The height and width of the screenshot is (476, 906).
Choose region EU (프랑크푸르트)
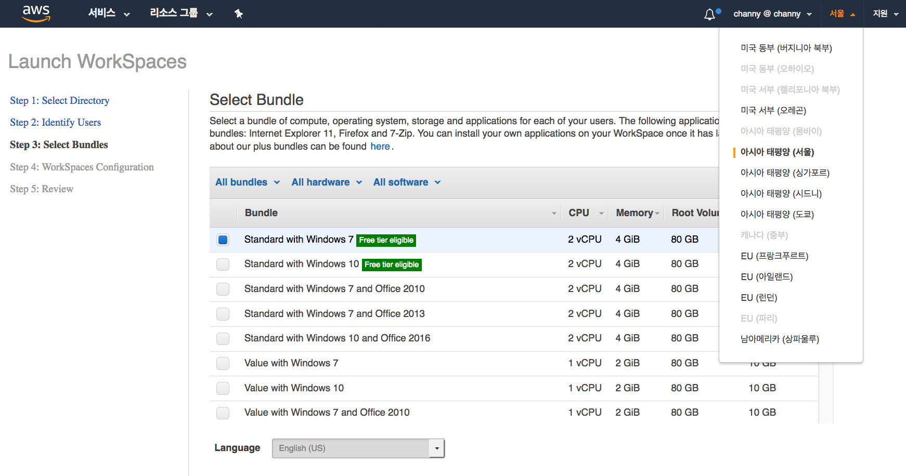[774, 256]
